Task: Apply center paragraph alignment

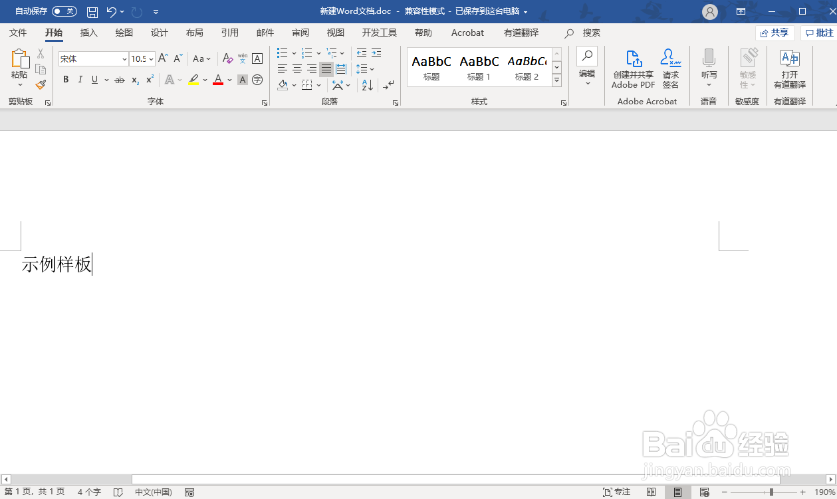Action: (x=297, y=69)
